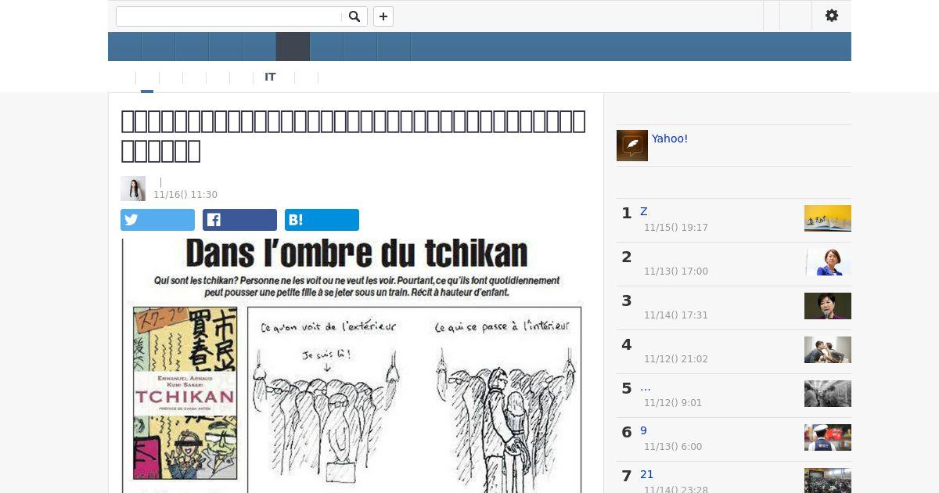Viewport: 939px width, 493px height.
Task: Open the Yahoo! link in sidebar
Action: pos(670,139)
